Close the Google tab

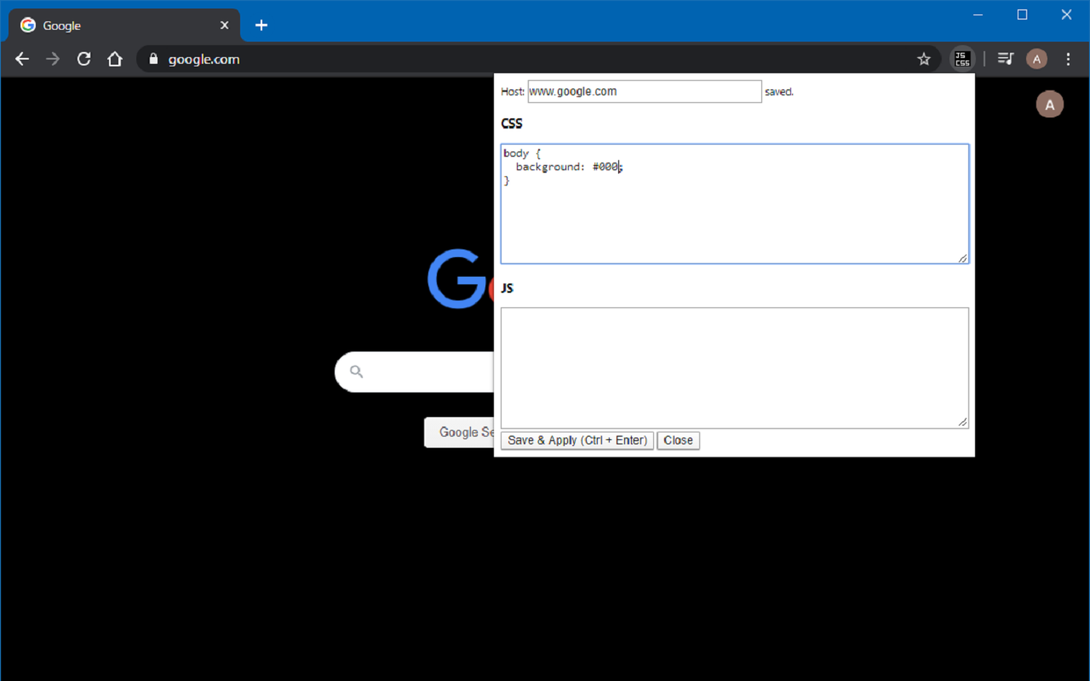225,26
